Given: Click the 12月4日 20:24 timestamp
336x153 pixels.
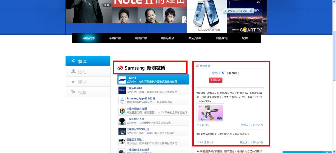Looking at the screenshot, I should point(205,142).
